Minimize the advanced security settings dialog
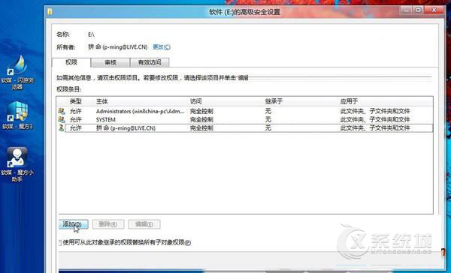 tap(406, 10)
